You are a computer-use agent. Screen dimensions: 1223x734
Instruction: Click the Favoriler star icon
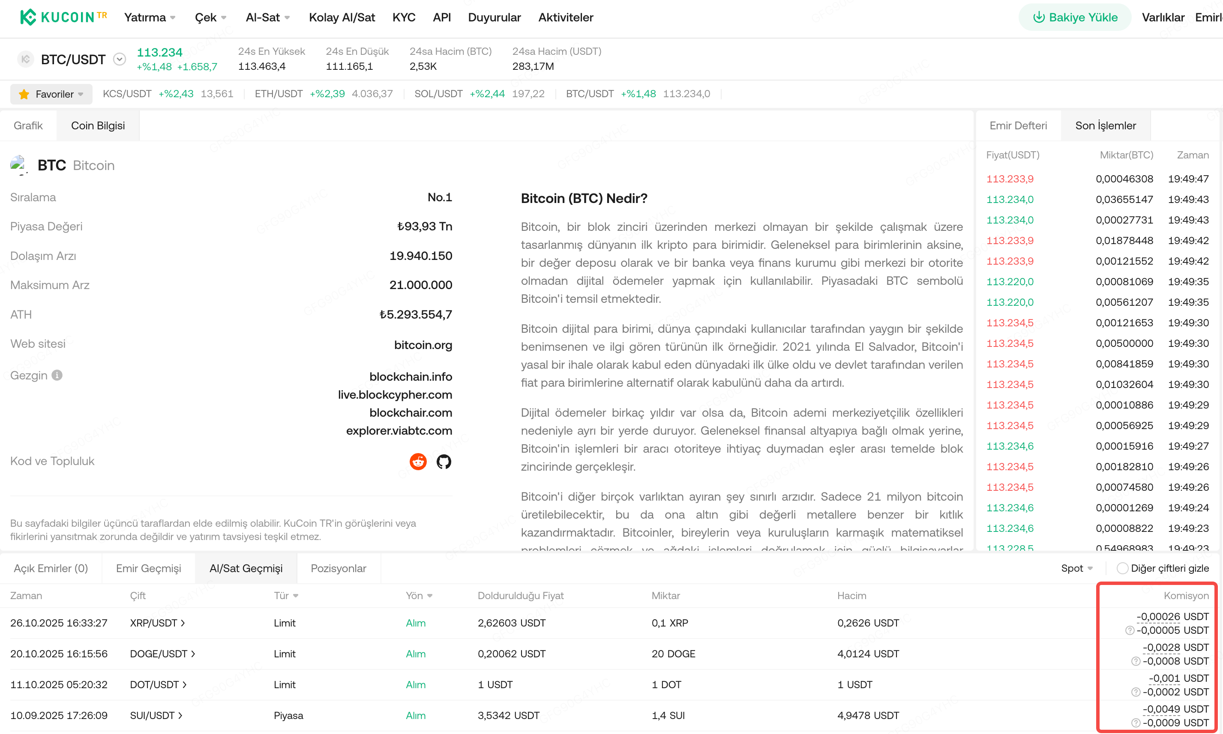23,94
